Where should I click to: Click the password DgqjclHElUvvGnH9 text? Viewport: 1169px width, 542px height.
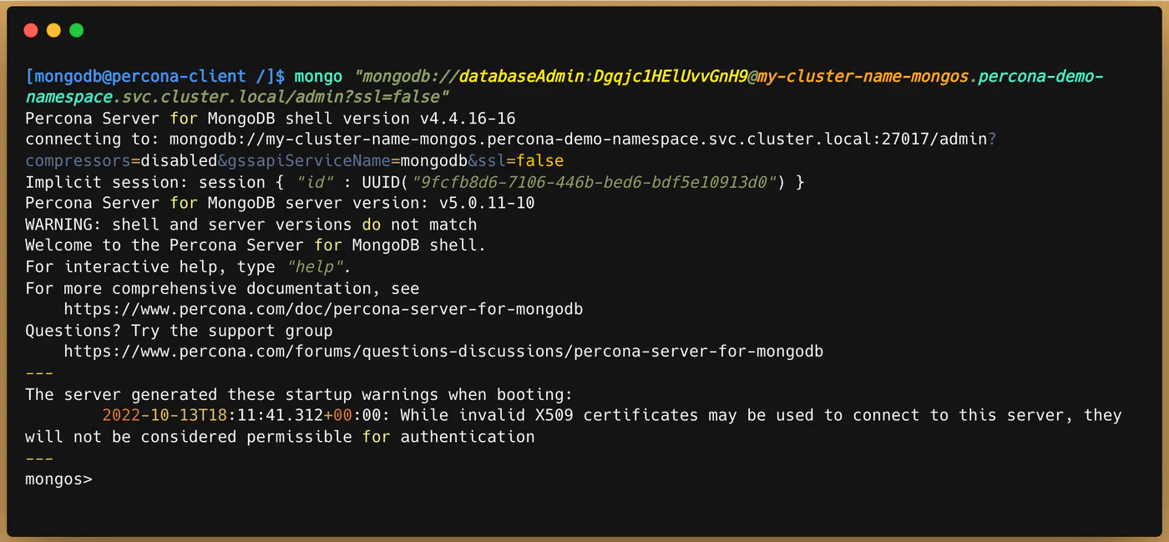coord(671,77)
